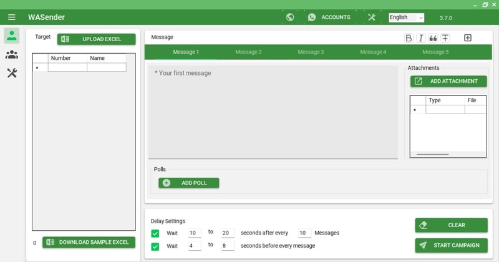Open the groups sidebar icon
Screen dimensions: 499x262
click(12, 54)
